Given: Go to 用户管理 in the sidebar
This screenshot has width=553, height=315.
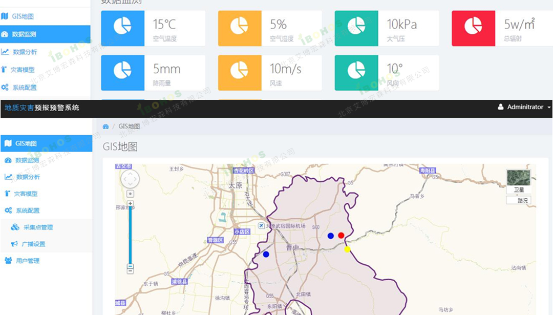Looking at the screenshot, I should pos(27,261).
